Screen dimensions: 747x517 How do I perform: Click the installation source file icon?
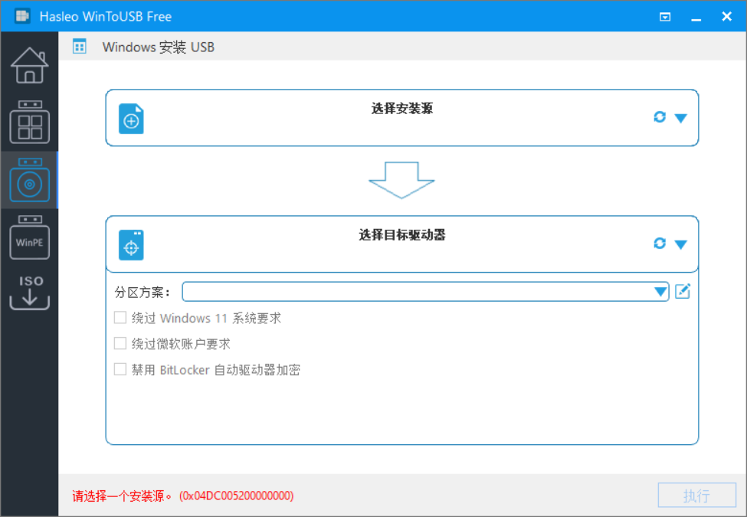tap(131, 119)
